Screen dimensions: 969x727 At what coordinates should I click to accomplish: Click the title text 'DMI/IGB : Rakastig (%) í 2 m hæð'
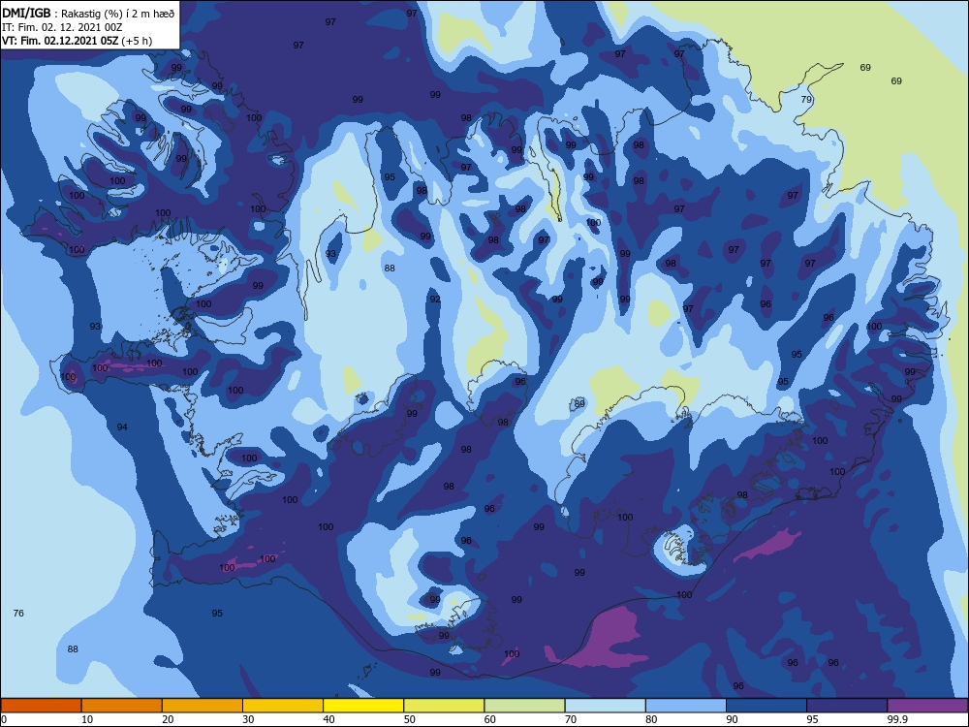88,13
